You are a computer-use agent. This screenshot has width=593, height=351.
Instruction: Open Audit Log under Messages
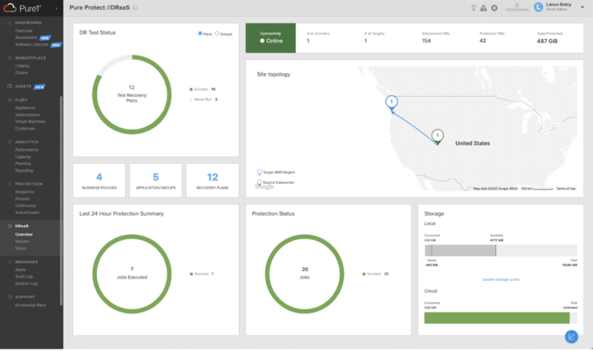(x=24, y=277)
